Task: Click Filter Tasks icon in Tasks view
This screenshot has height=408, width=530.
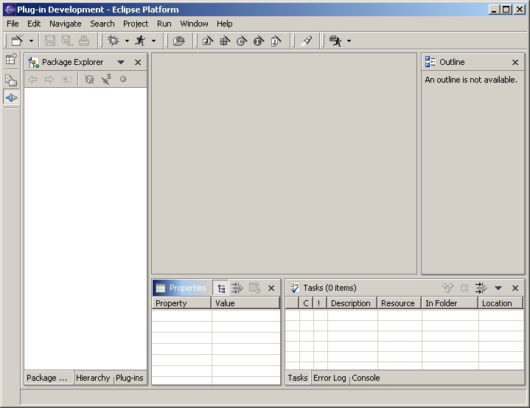Action: pyautogui.click(x=481, y=288)
